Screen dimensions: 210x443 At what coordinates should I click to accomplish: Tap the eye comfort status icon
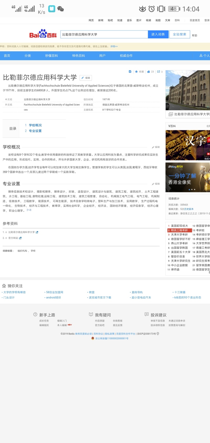tap(142, 9)
